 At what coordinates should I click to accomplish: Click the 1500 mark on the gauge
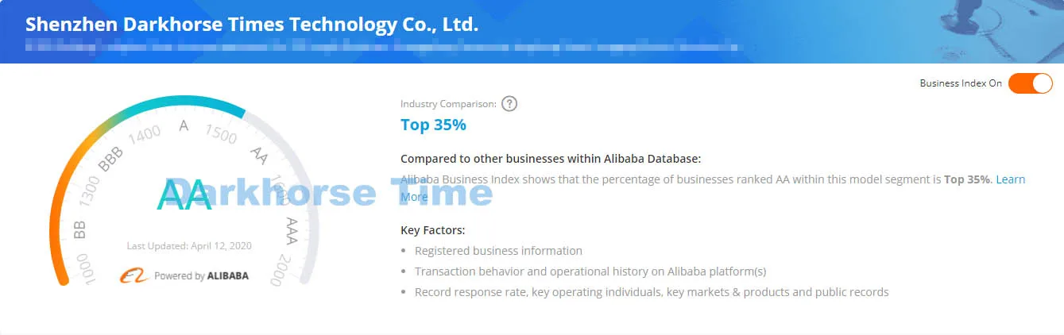click(x=221, y=134)
